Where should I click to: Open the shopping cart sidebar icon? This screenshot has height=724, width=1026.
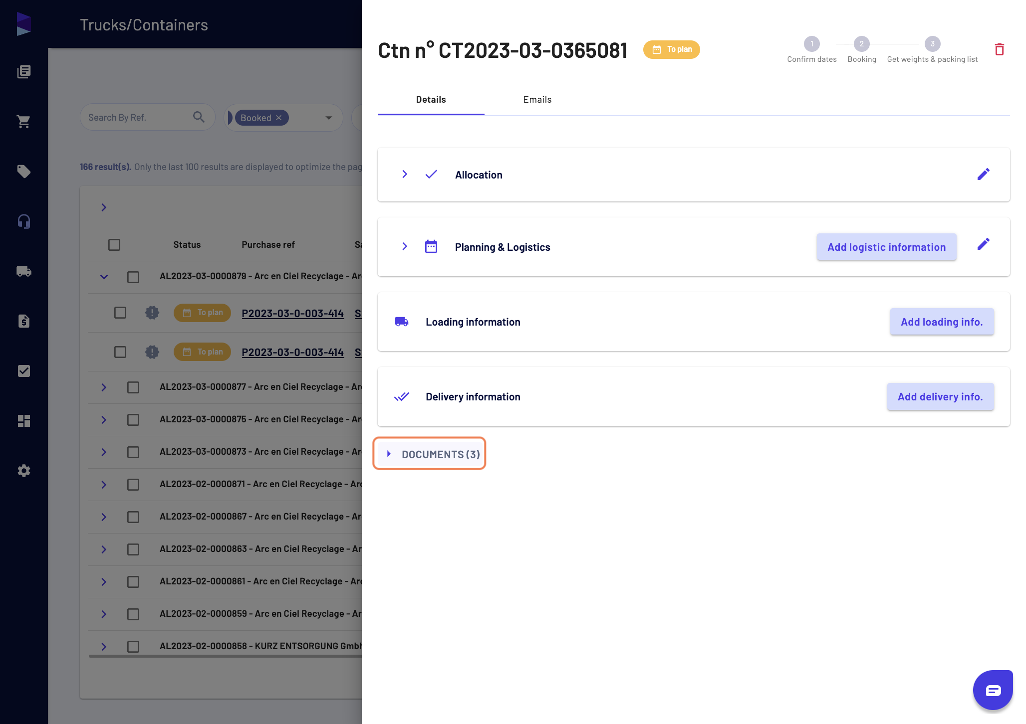[23, 122]
